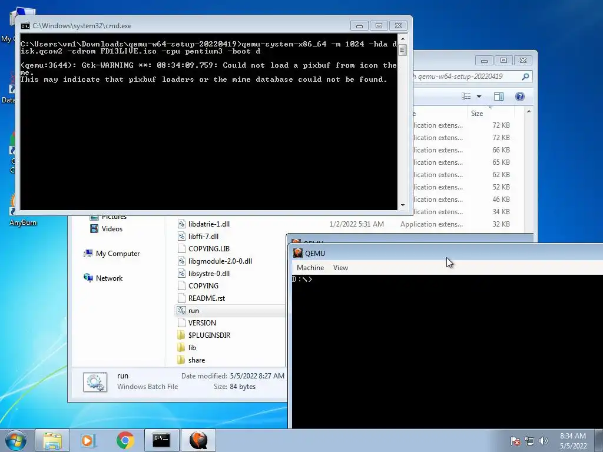Click the 32 KB size cell
This screenshot has height=452, width=603.
(x=501, y=224)
